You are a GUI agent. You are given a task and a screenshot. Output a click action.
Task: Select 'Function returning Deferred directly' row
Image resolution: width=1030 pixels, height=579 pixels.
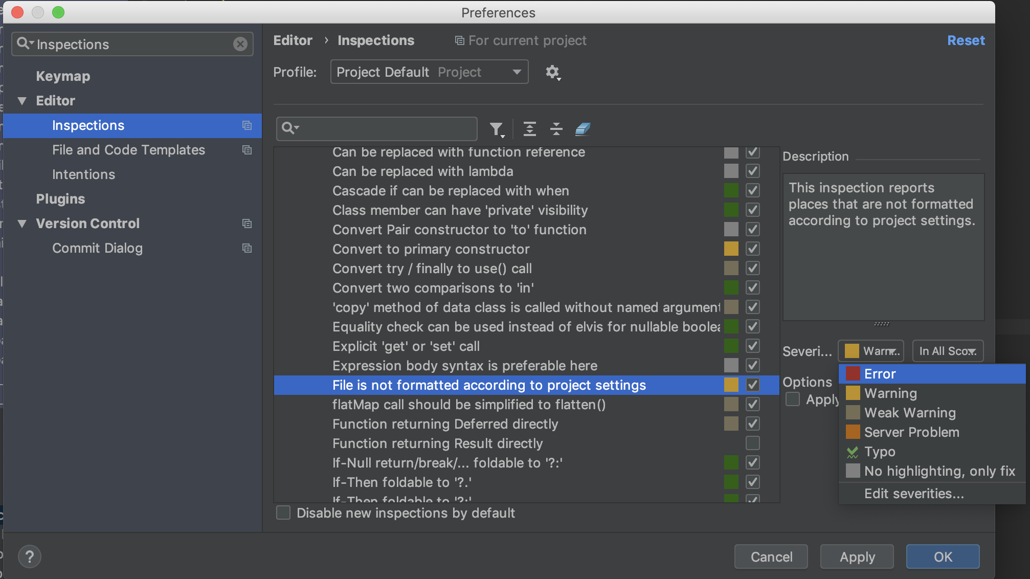pyautogui.click(x=526, y=424)
